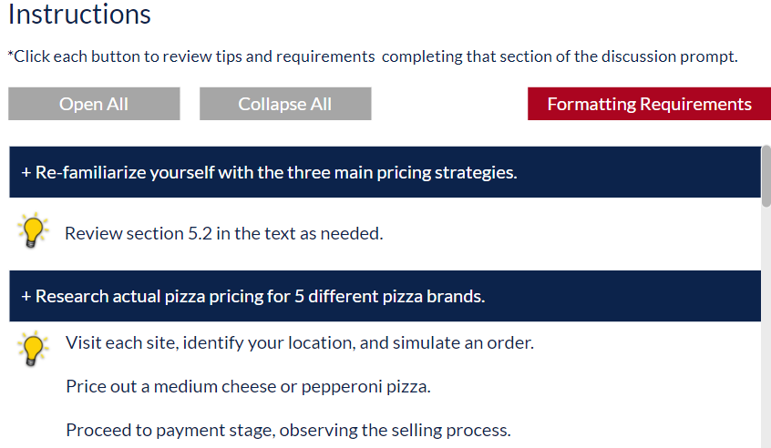Click the lightbulb icon beside Visit each site
771x448 pixels.
click(x=33, y=349)
